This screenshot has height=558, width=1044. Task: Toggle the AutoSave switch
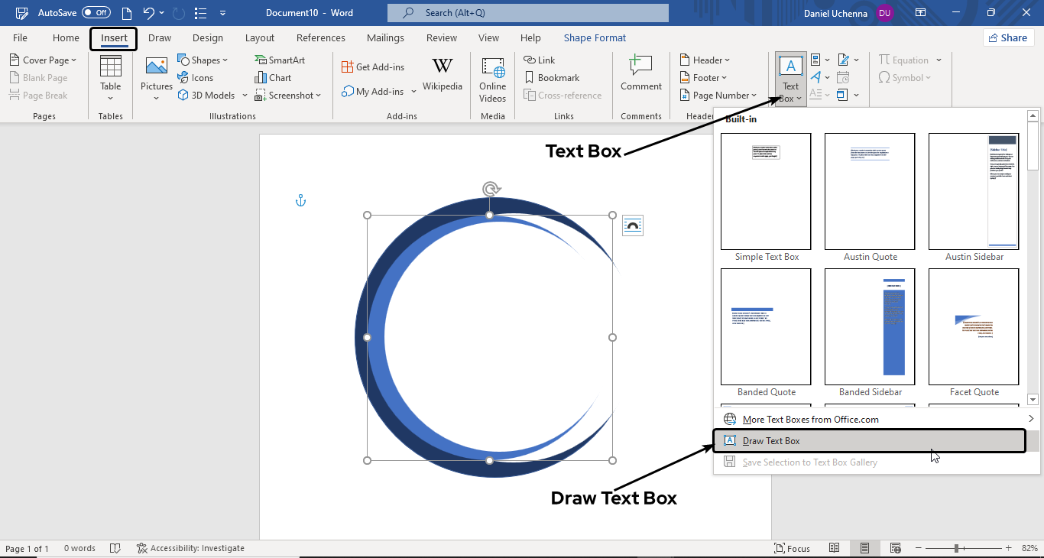pos(96,13)
